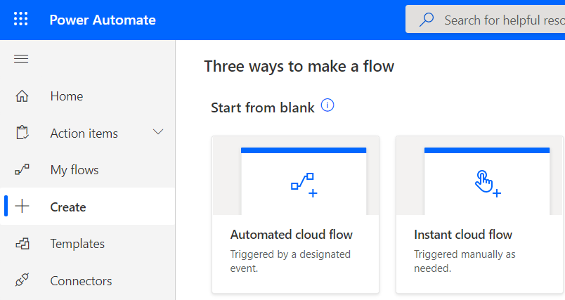This screenshot has width=565, height=300.
Task: Click the Home house icon
Action: tap(22, 96)
